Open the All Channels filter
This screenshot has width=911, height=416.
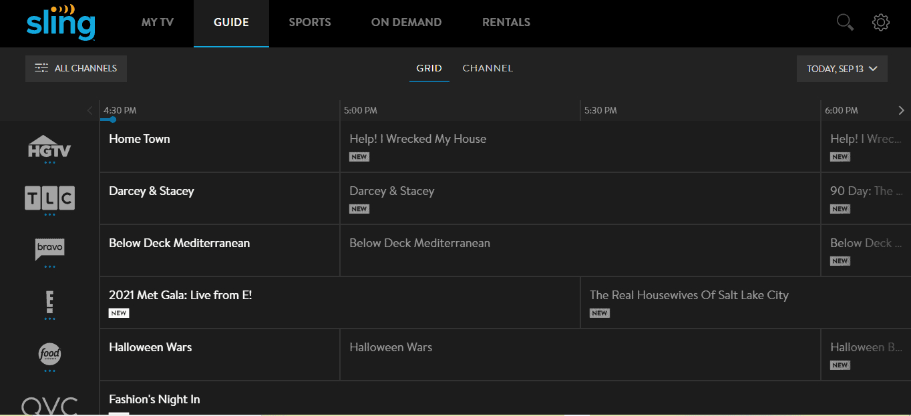[x=76, y=68]
